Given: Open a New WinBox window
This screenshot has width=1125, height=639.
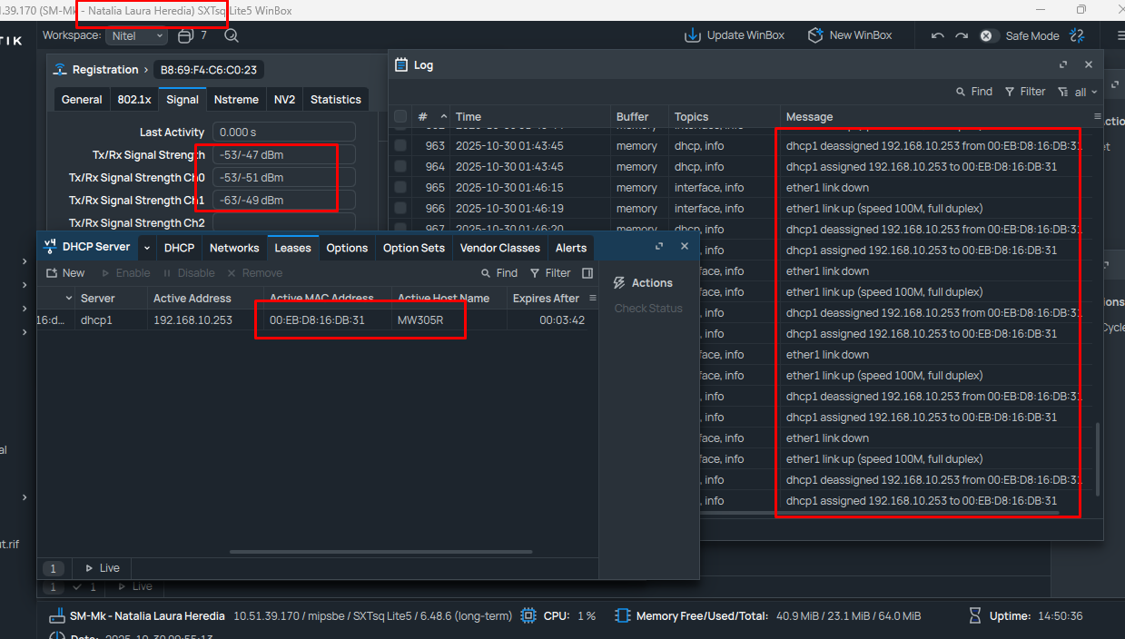Looking at the screenshot, I should (x=815, y=35).
